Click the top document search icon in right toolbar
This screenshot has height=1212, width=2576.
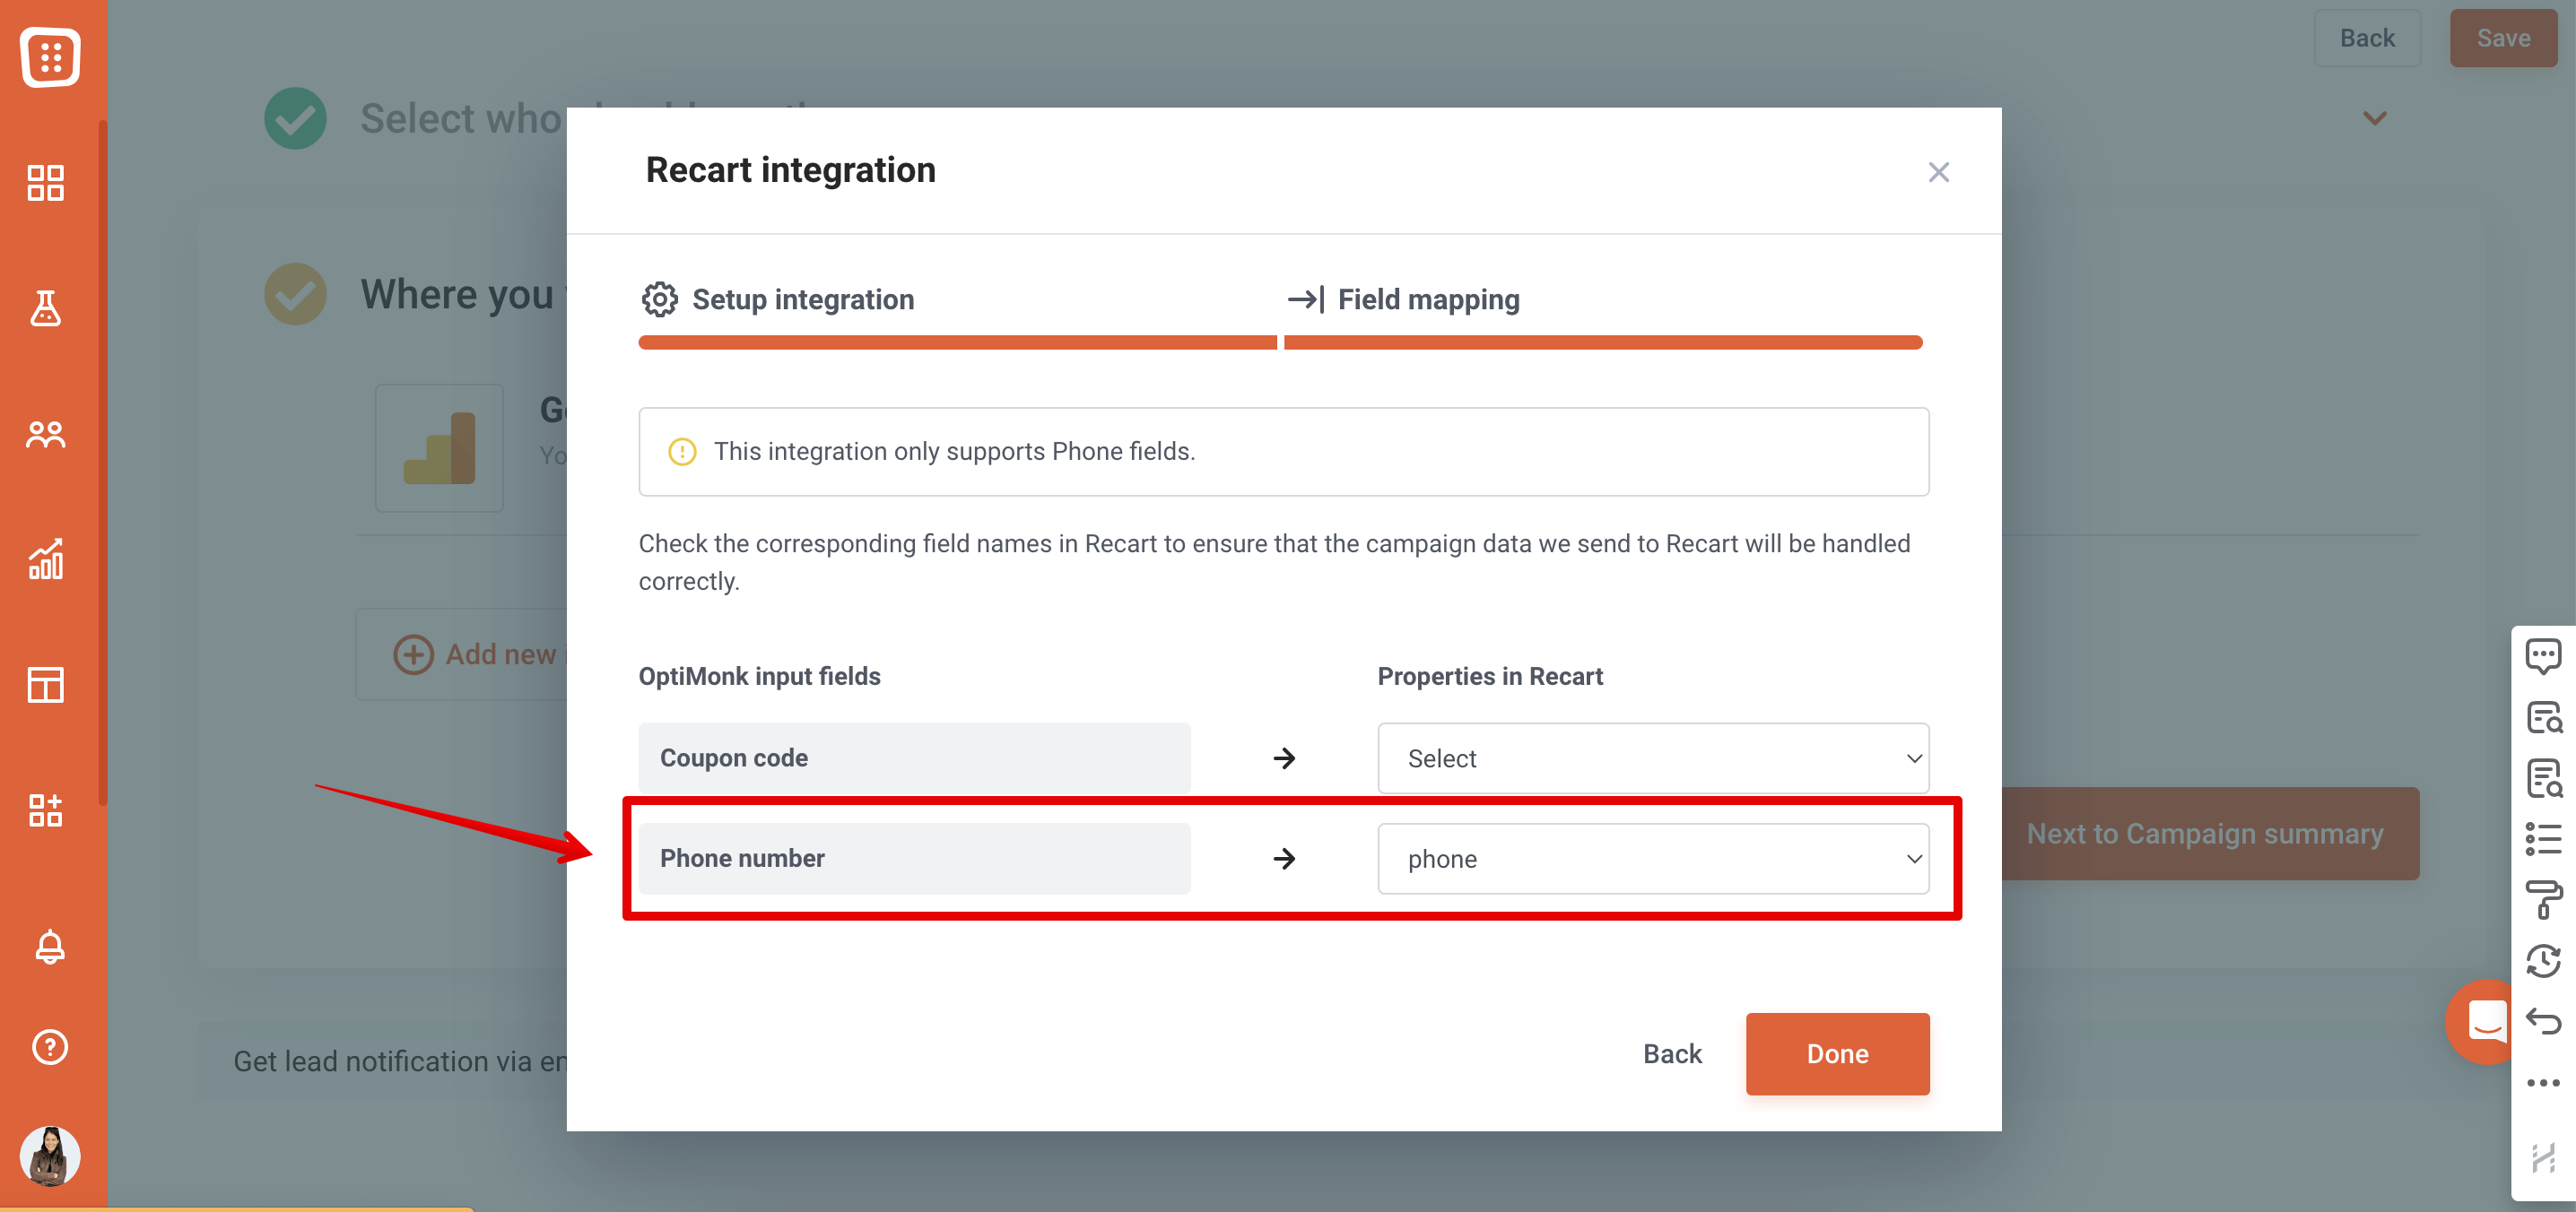point(2543,717)
